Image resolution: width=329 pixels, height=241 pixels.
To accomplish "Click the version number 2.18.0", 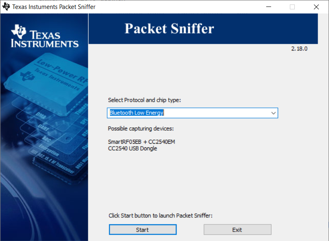I will click(299, 49).
